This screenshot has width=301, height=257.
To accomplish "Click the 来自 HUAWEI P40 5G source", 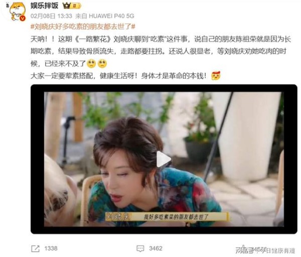I will (x=105, y=16).
